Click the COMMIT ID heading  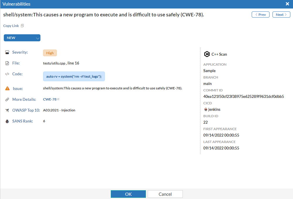click(213, 90)
